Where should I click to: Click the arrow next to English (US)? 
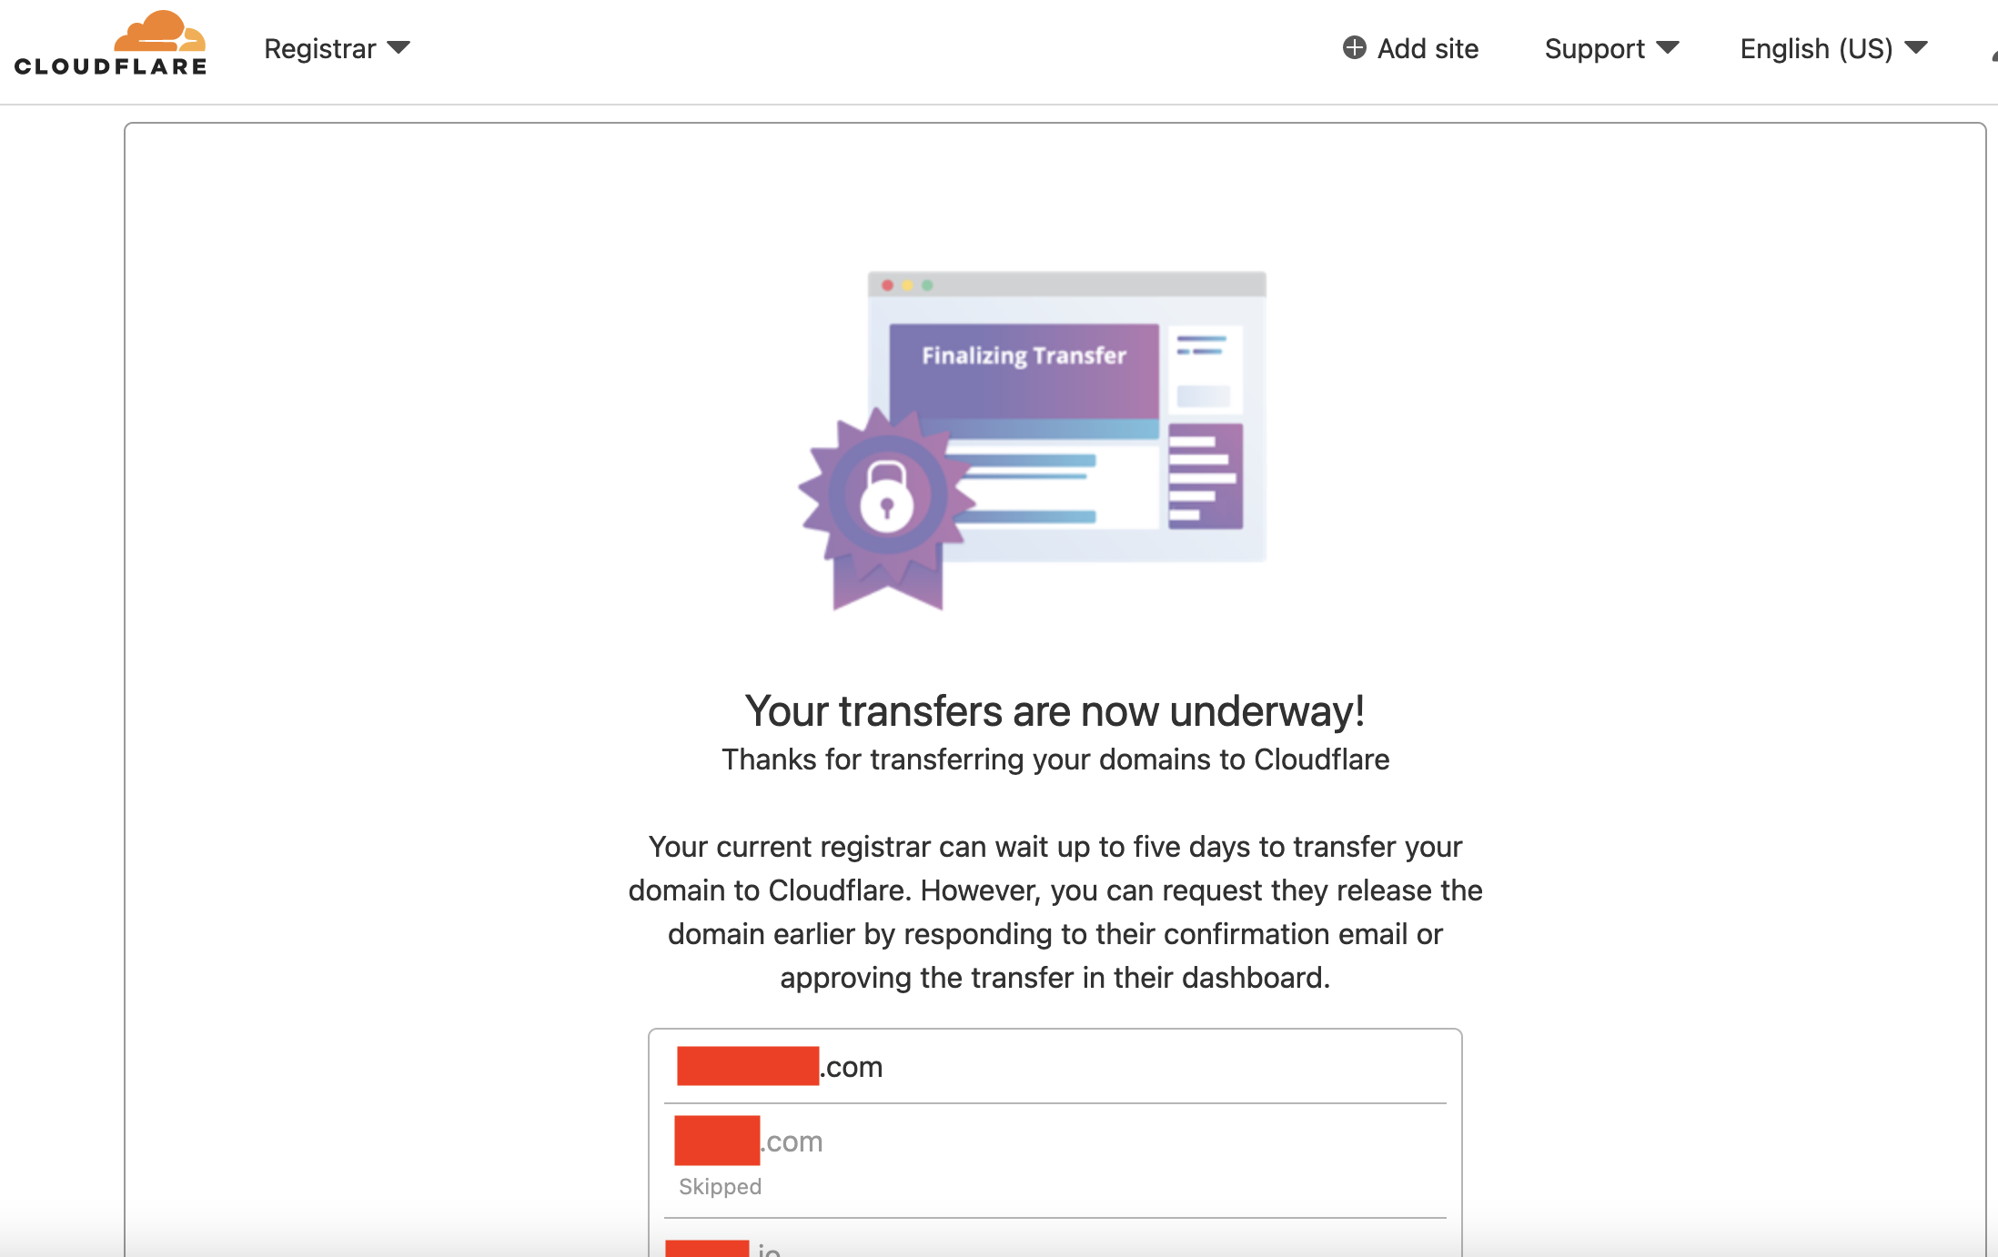coord(1916,47)
